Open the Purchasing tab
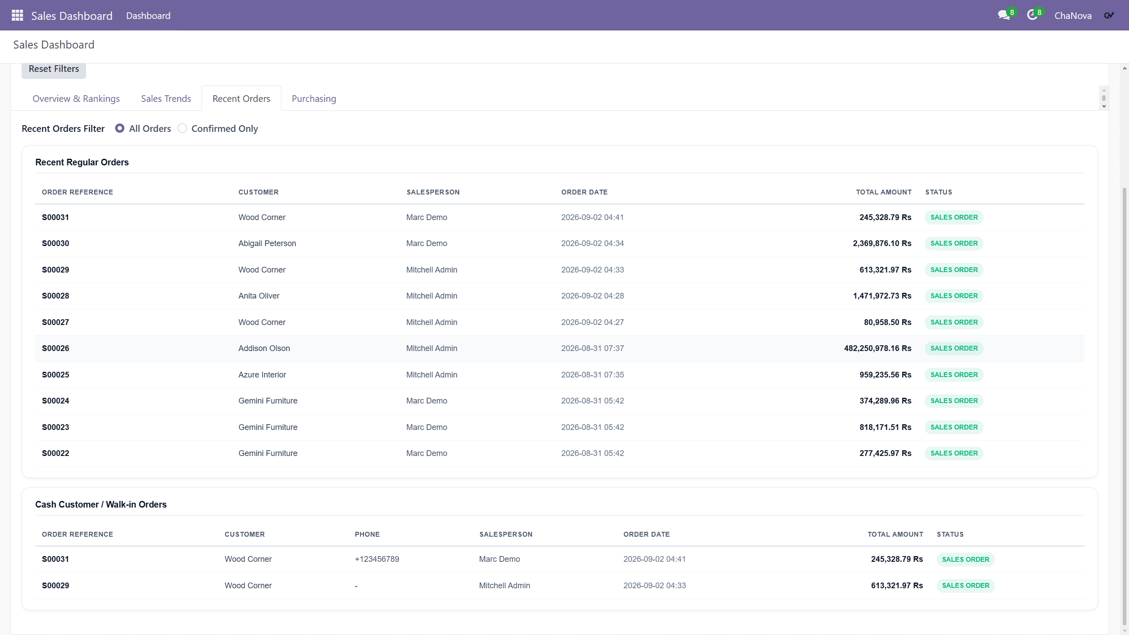The width and height of the screenshot is (1129, 635). pos(314,98)
